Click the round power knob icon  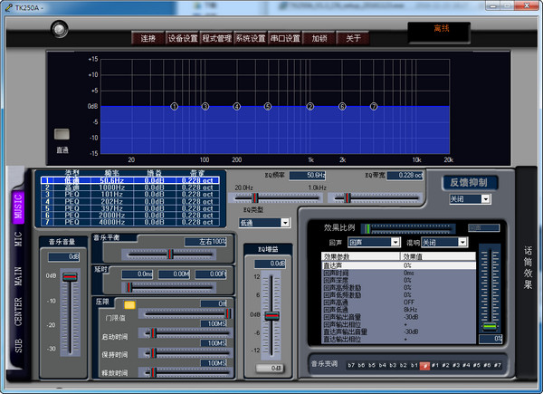[60, 29]
